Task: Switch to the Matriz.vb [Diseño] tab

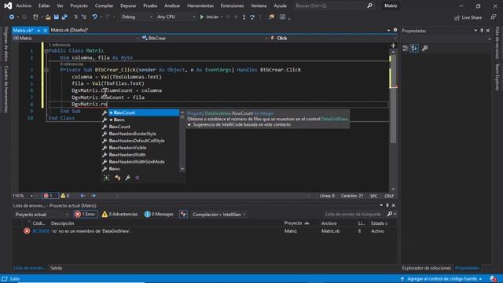Action: coord(69,30)
